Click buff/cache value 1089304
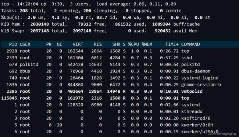This screenshot has height=137, width=239. (x=161, y=24)
